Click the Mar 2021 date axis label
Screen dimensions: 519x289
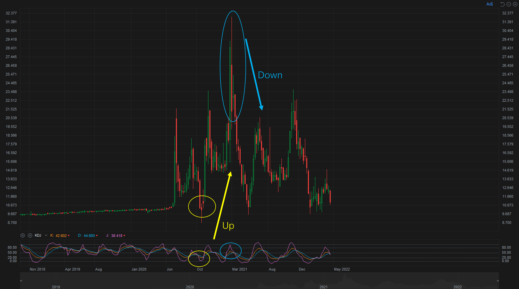240,269
